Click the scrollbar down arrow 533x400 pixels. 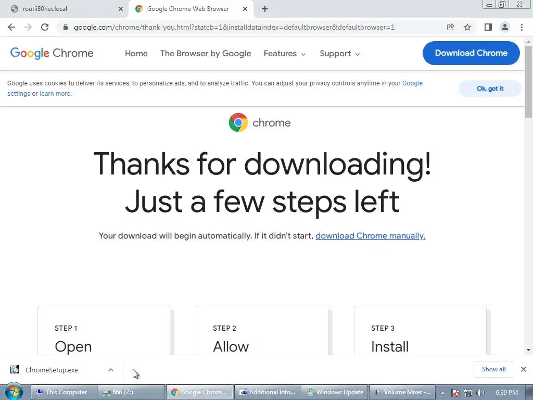[x=529, y=349]
